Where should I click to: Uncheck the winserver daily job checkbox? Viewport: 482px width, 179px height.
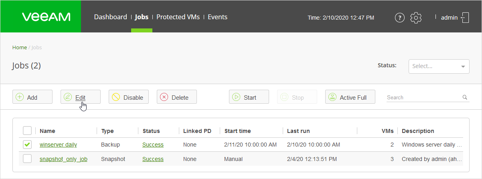tap(27, 145)
